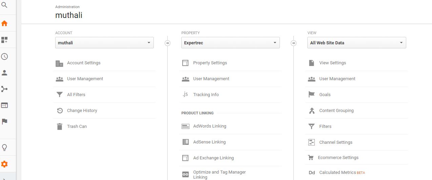Click the AdWords Linking icon
The height and width of the screenshot is (180, 432).
point(185,126)
